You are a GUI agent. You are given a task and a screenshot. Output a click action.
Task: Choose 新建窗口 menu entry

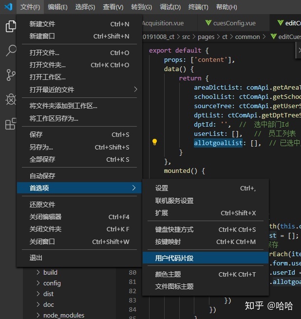click(79, 36)
